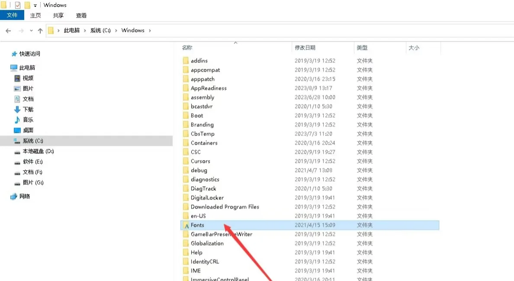The width and height of the screenshot is (514, 281).
Task: Expand chevron between 系统 (C:) and Windows
Action: (116, 30)
